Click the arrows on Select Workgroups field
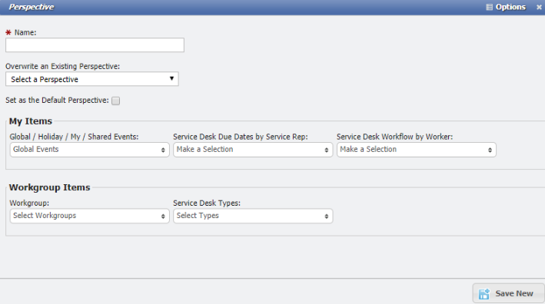Viewport: 545px width, 304px height. (x=163, y=216)
